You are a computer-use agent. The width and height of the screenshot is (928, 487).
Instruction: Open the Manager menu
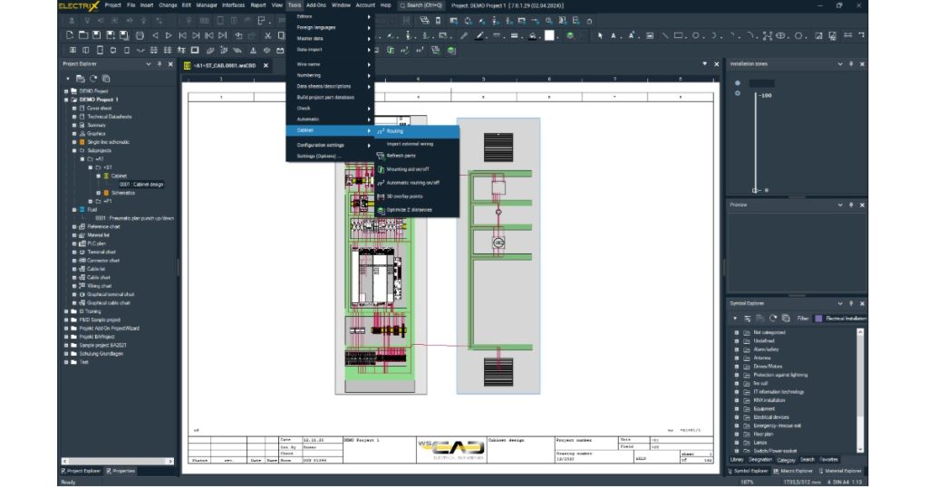click(x=207, y=5)
